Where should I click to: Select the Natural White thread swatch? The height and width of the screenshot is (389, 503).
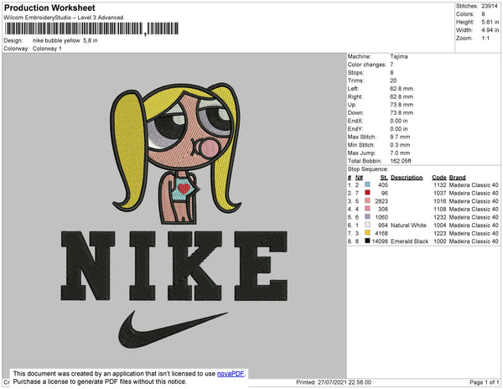pyautogui.click(x=367, y=225)
